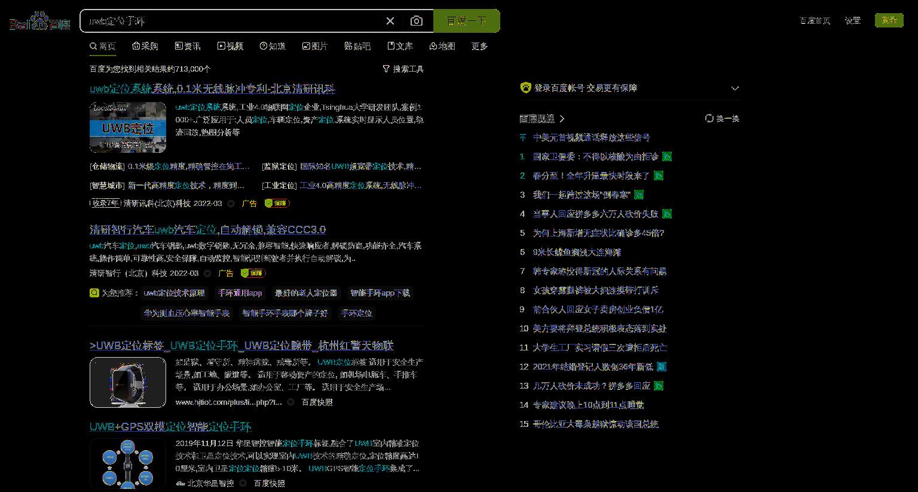Switch to the 采购 tab
Image resolution: width=918 pixels, height=492 pixels.
coord(145,46)
